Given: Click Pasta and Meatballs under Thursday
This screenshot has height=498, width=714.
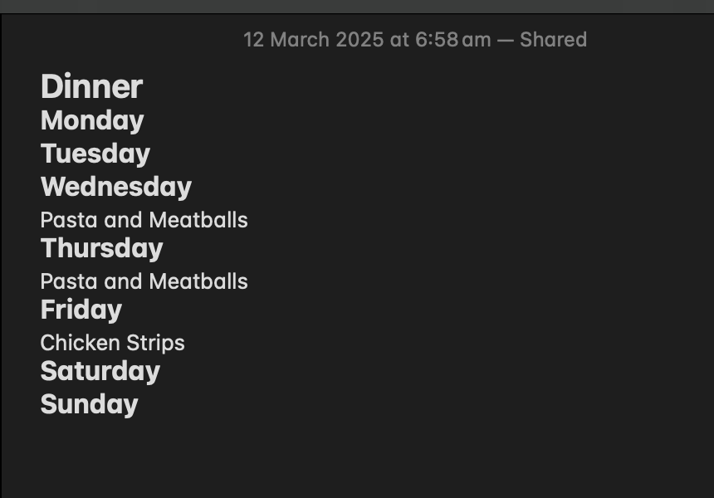Looking at the screenshot, I should coord(144,281).
